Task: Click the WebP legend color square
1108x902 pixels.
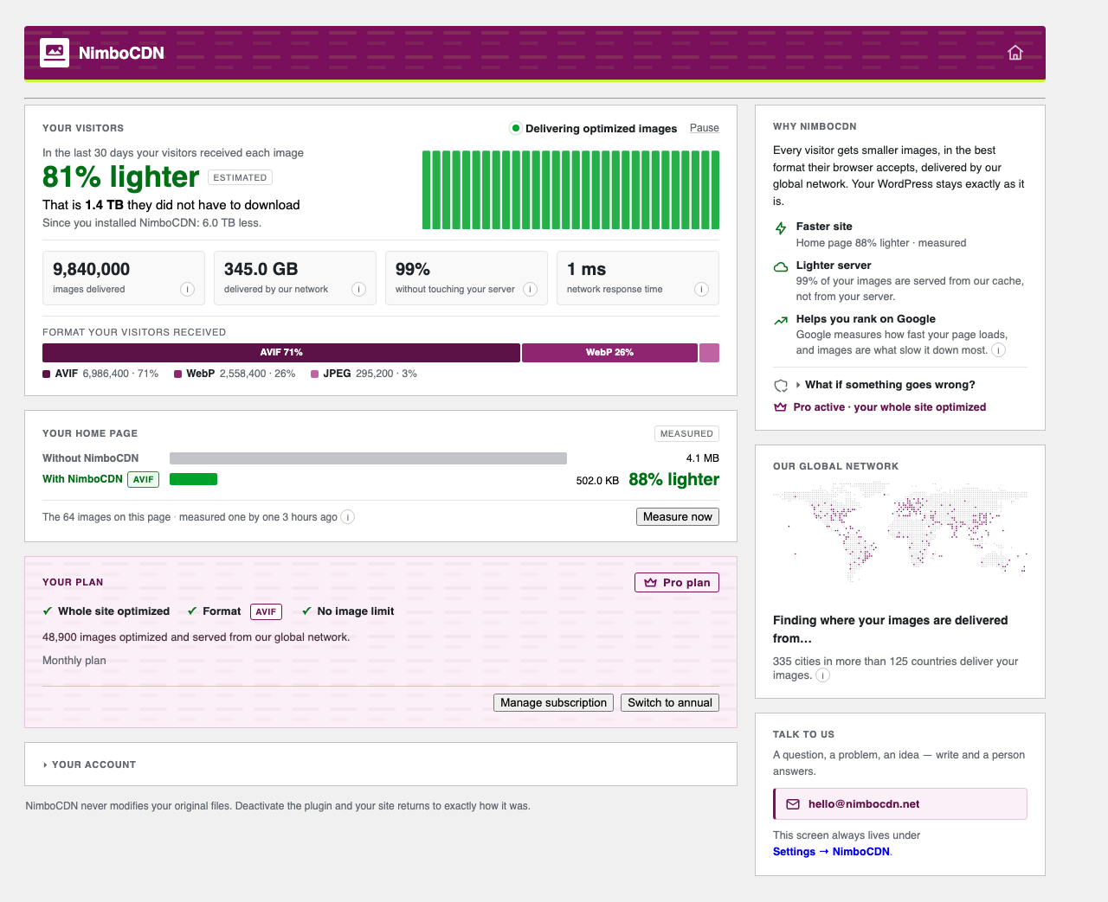Action: click(x=178, y=374)
